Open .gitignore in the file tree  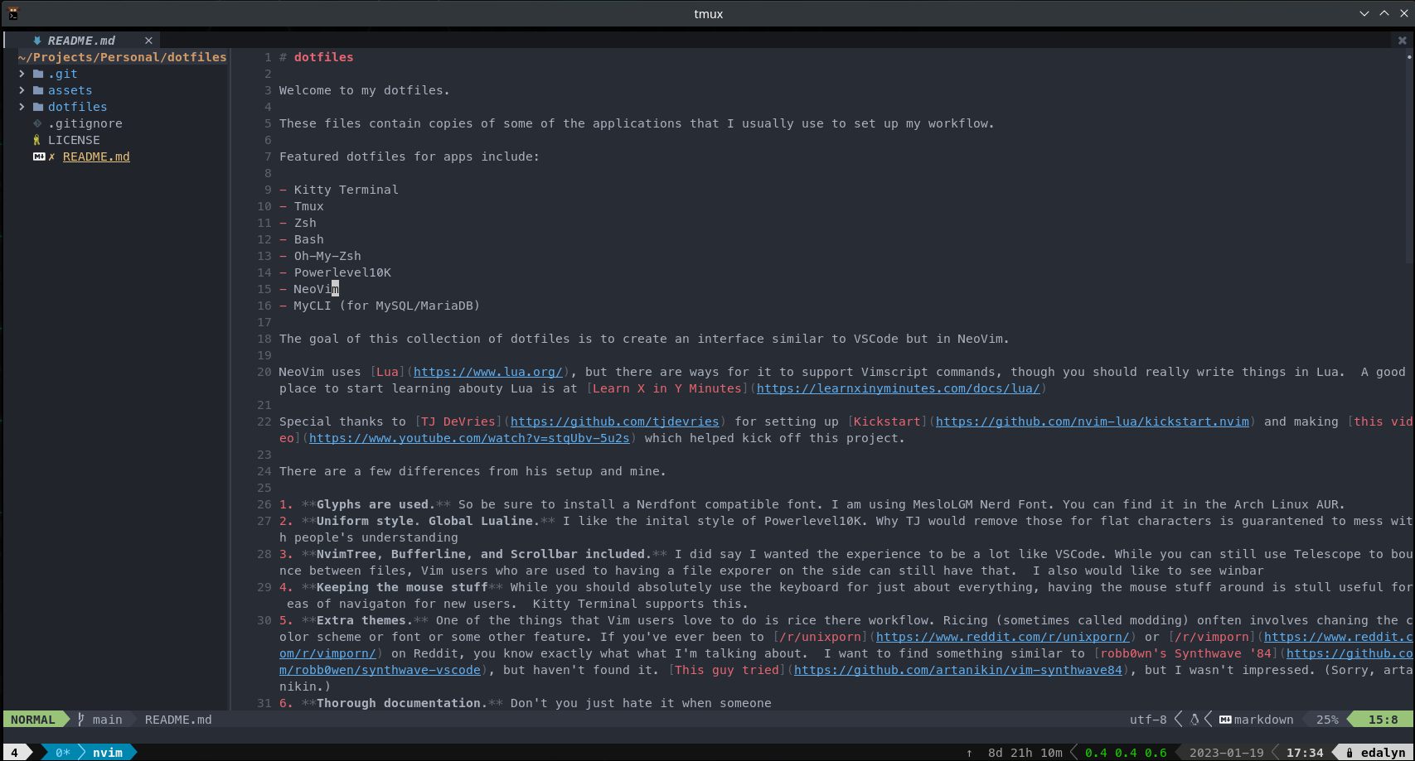85,123
